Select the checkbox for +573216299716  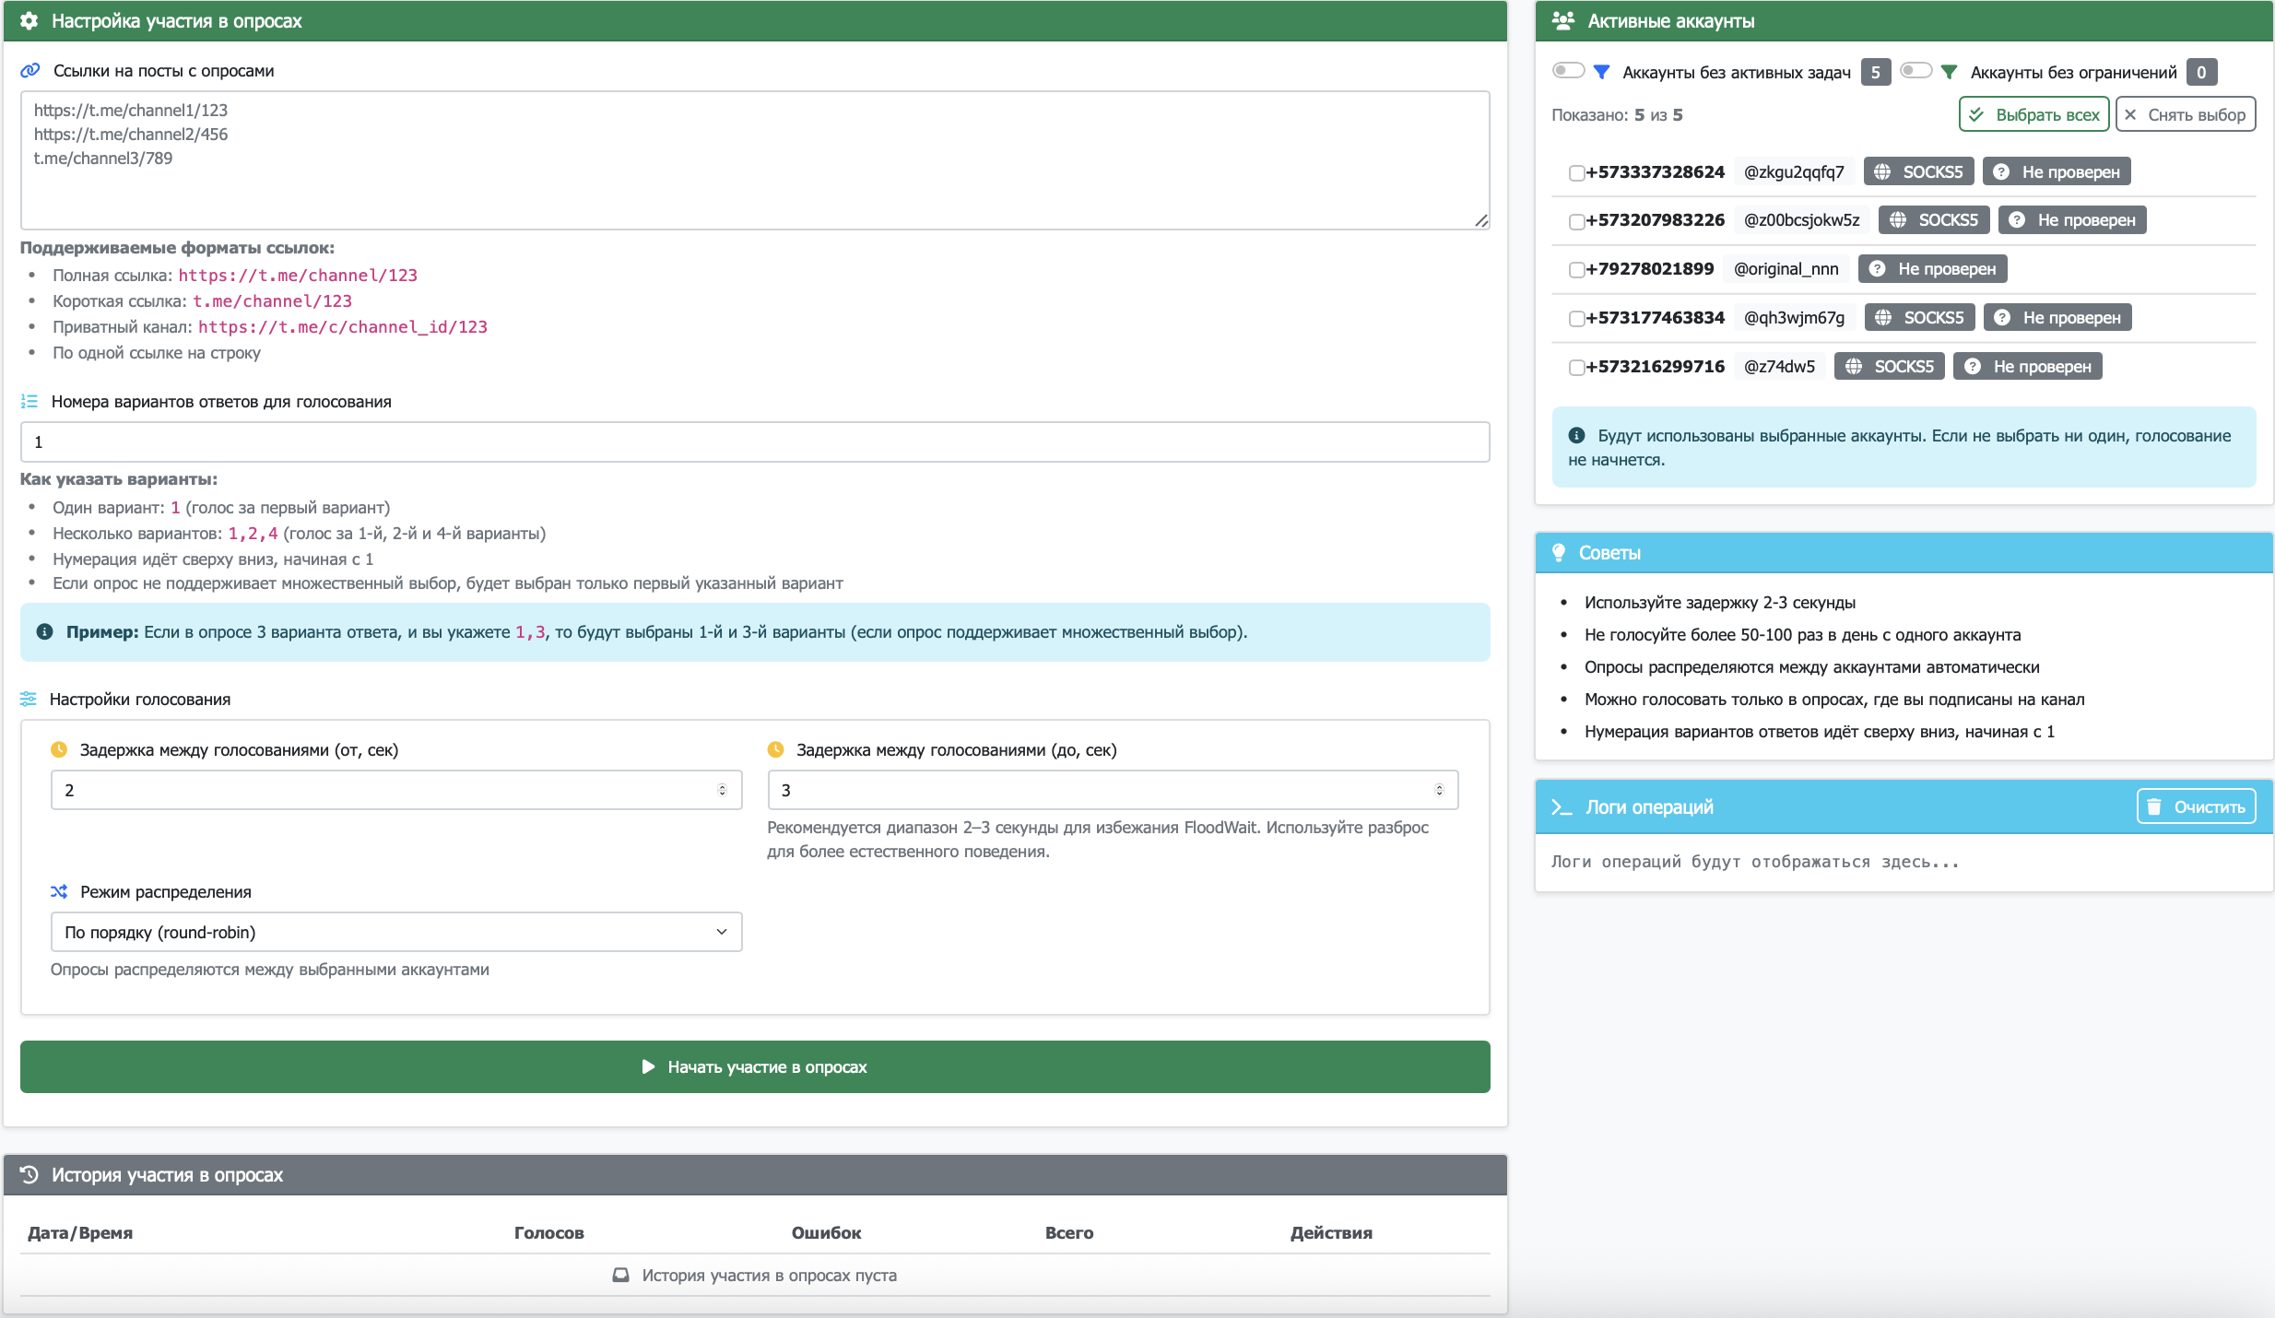click(x=1576, y=367)
